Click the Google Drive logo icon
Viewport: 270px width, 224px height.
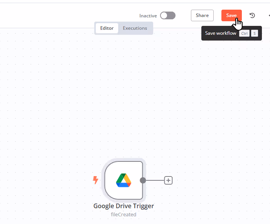click(124, 180)
